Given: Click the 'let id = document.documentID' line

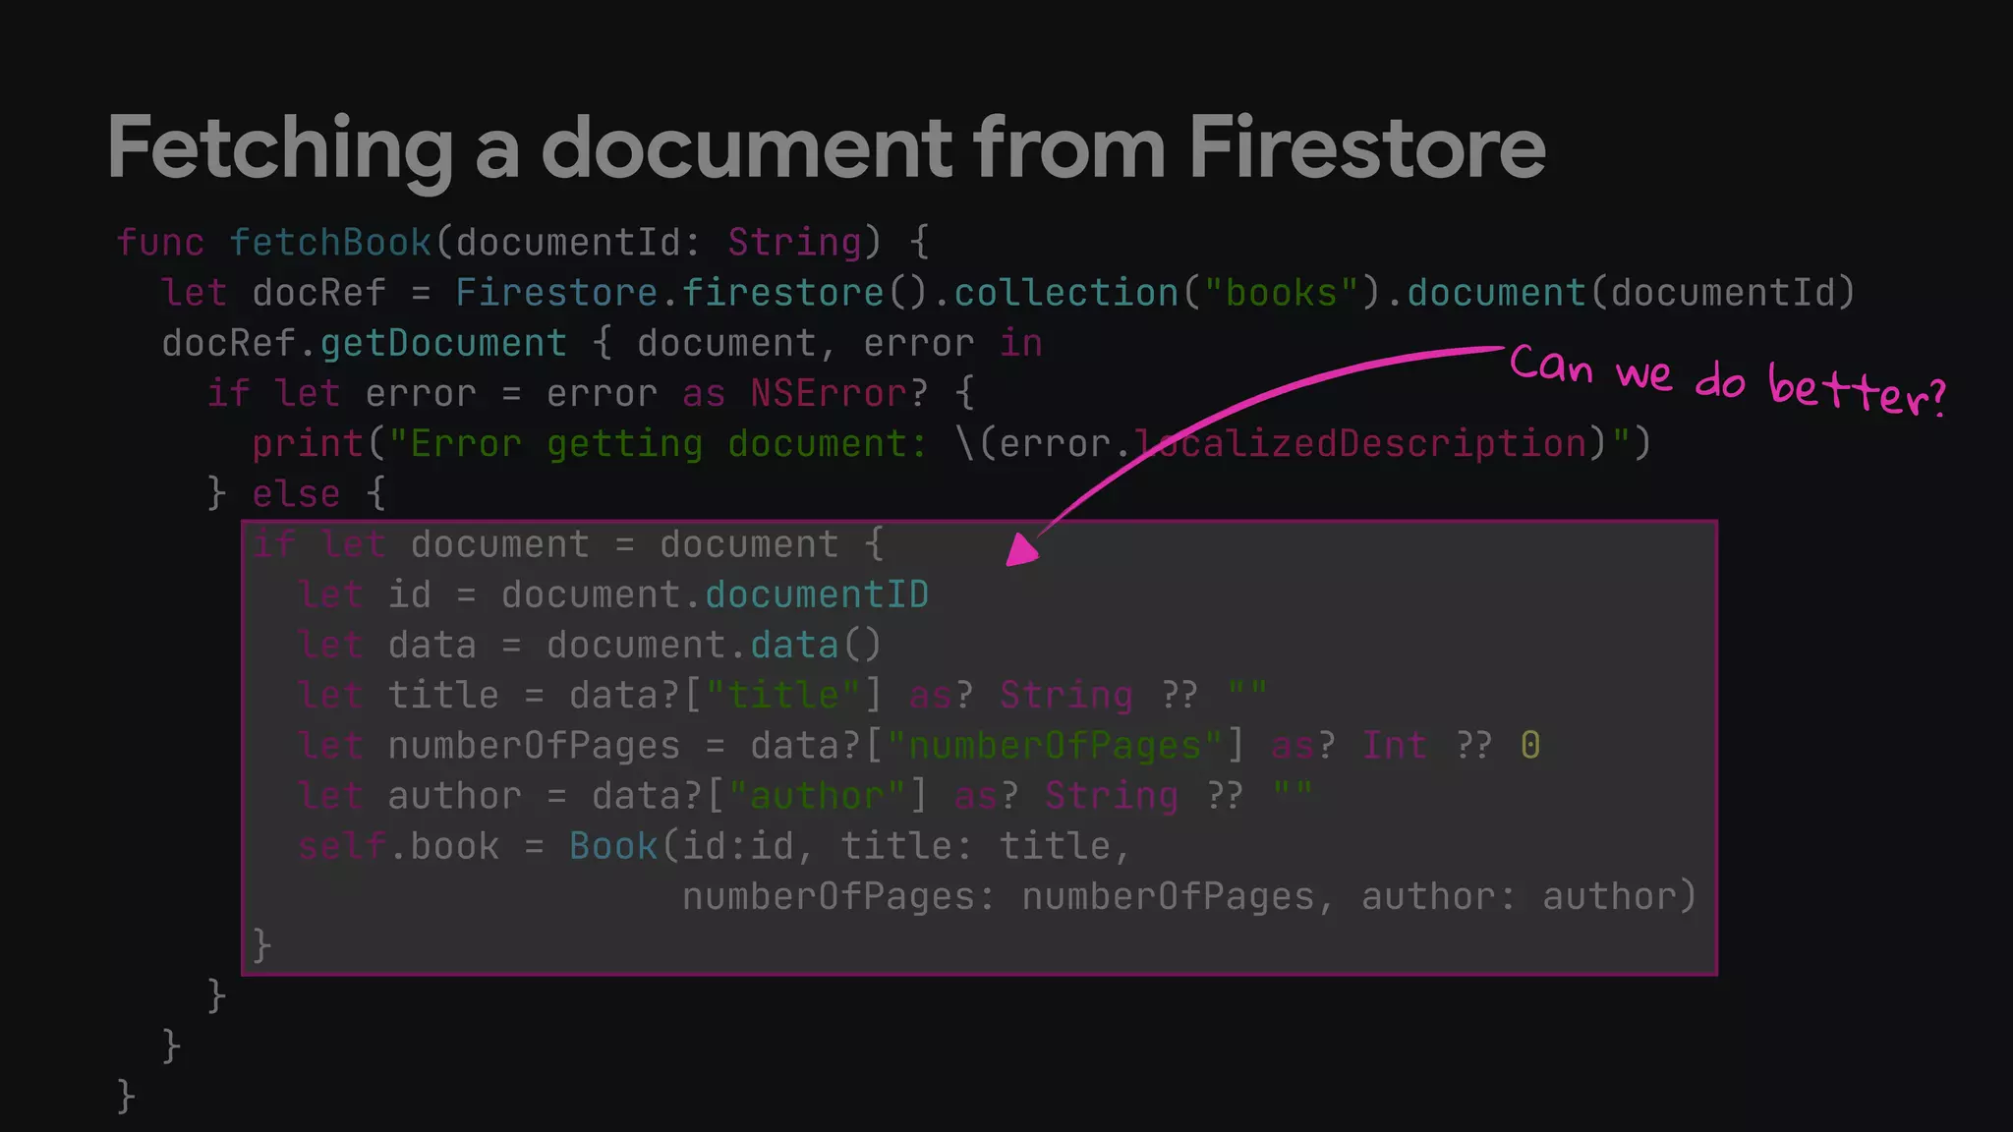Looking at the screenshot, I should [613, 594].
